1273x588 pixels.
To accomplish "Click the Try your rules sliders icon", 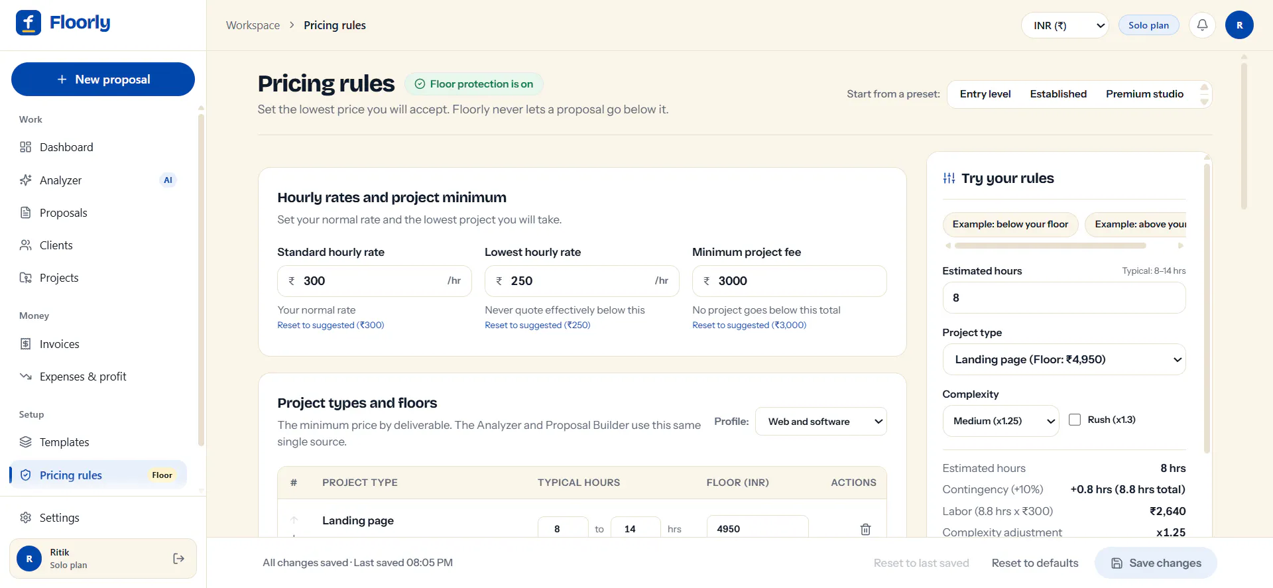I will tap(949, 178).
